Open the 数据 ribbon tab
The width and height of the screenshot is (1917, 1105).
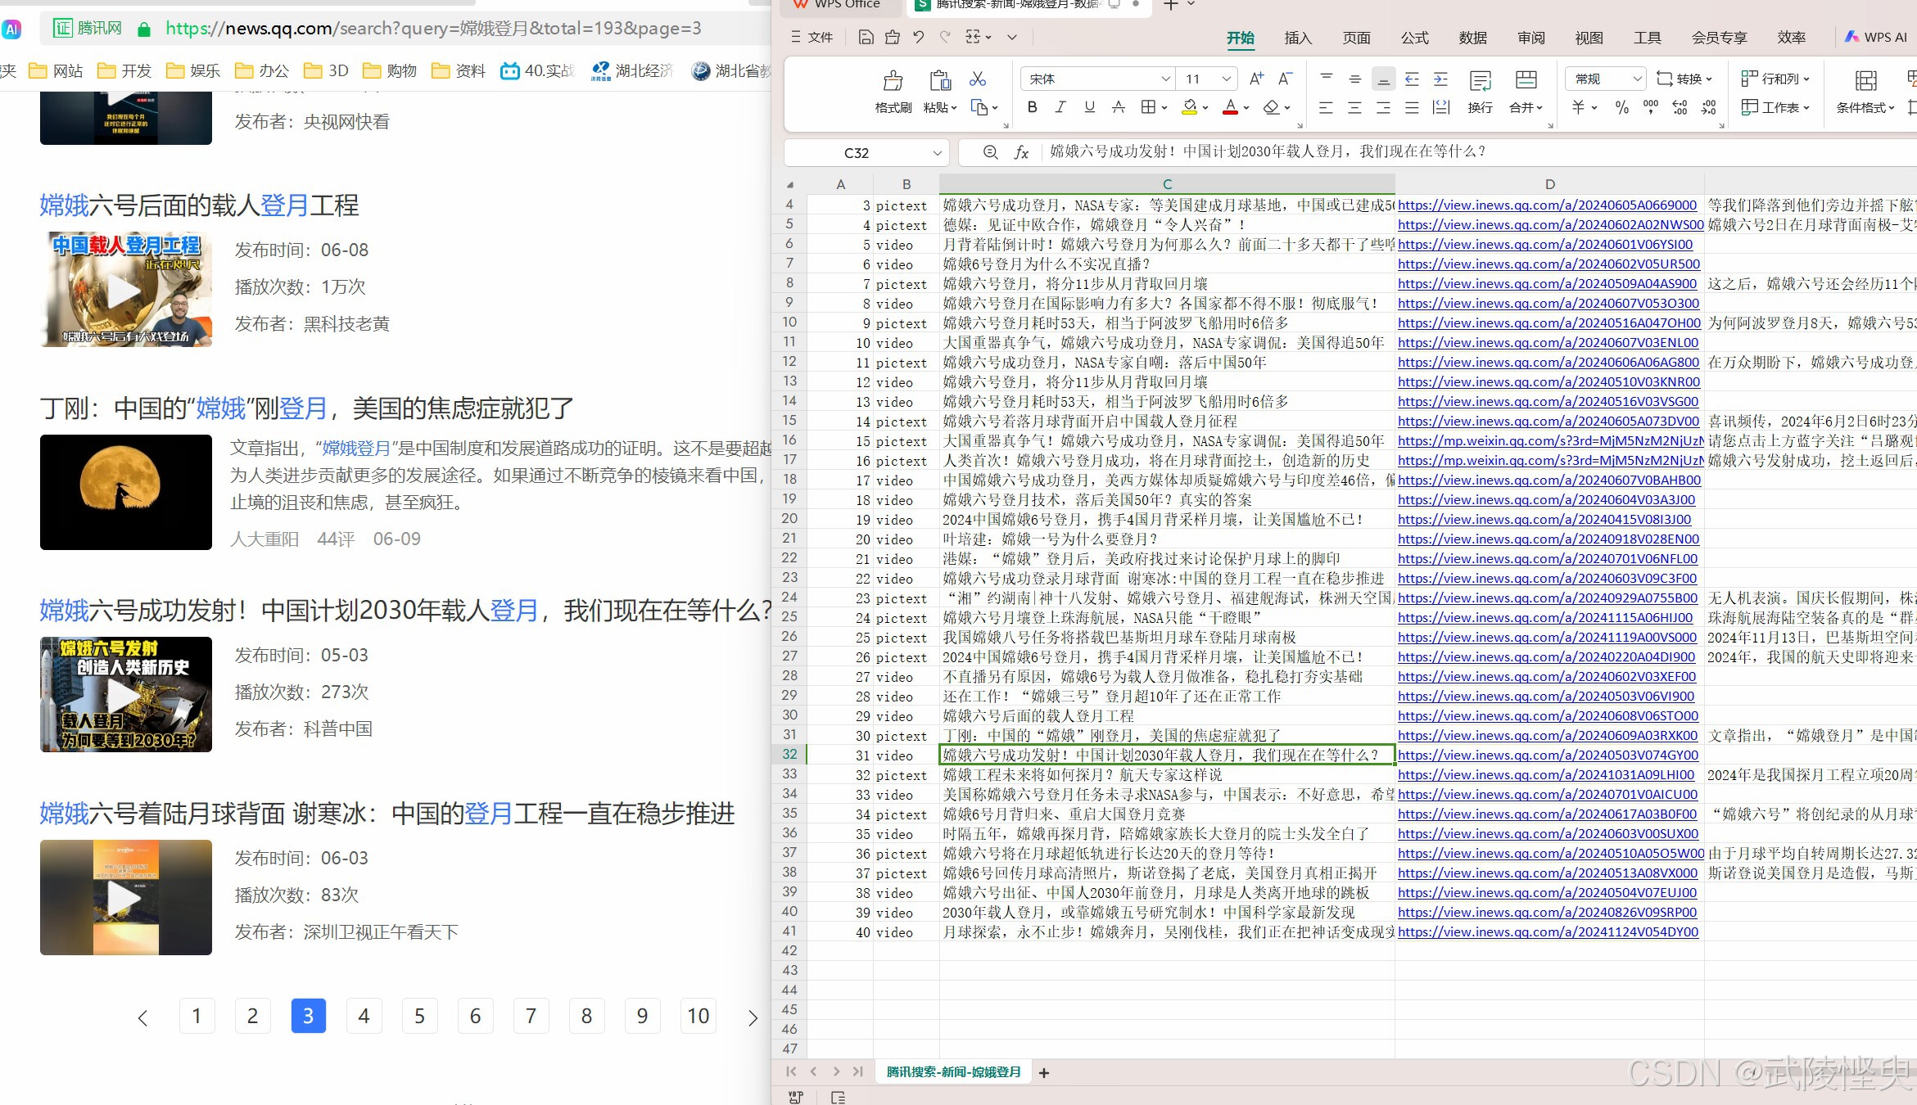pyautogui.click(x=1472, y=38)
